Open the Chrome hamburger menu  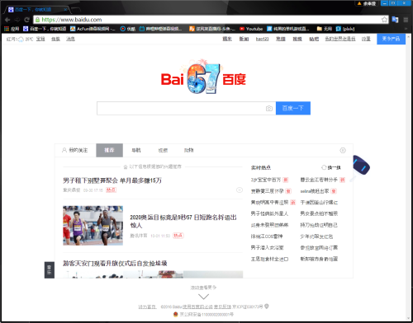pyautogui.click(x=406, y=20)
